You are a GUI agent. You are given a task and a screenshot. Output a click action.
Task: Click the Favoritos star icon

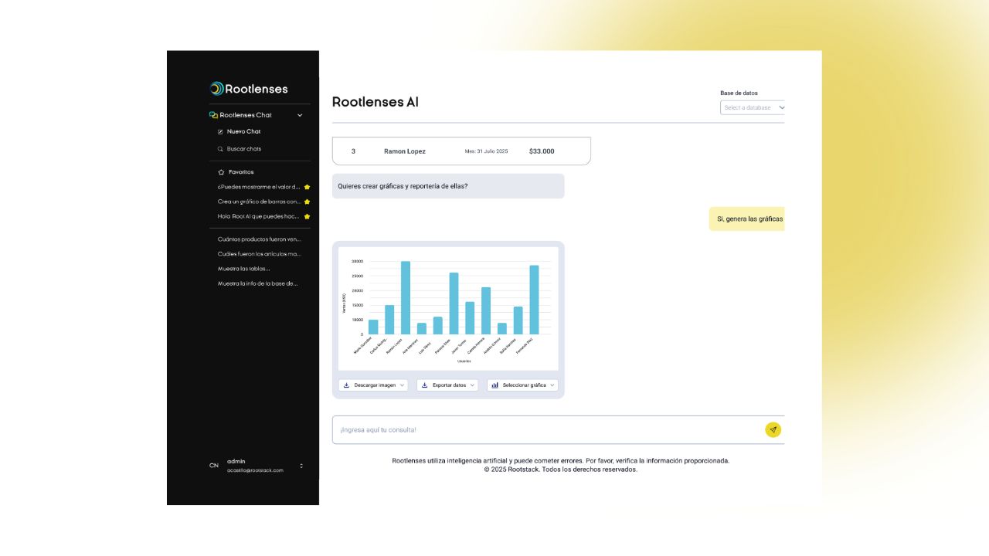click(x=220, y=171)
